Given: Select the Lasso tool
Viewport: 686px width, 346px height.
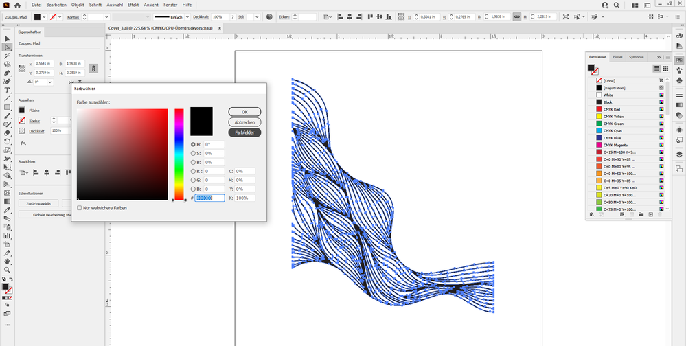Looking at the screenshot, I should (7, 65).
